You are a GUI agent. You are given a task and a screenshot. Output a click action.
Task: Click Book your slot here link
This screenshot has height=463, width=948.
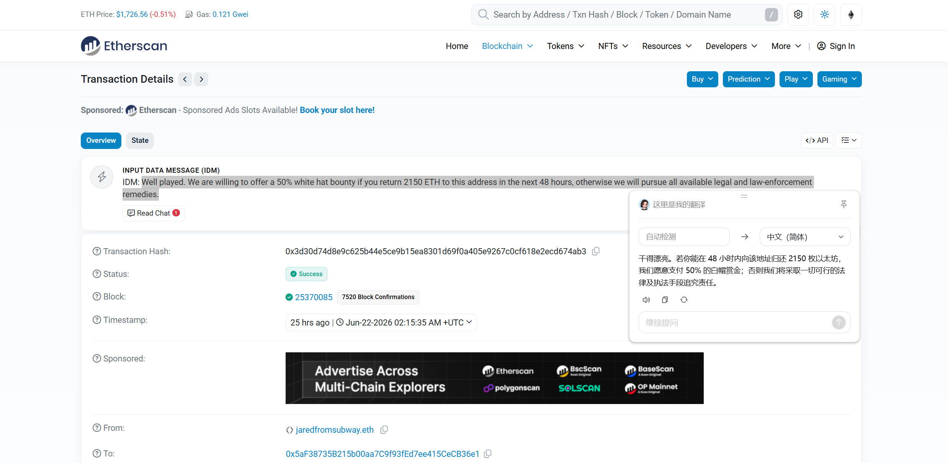pos(337,110)
